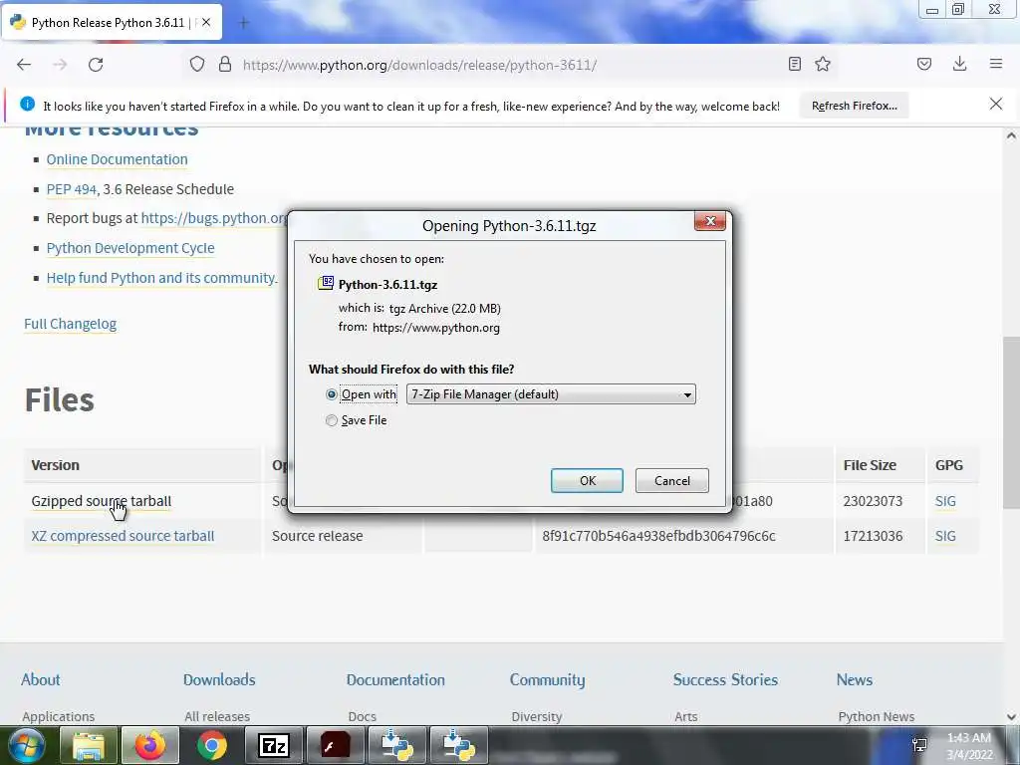Open the Applications footer link
1020x765 pixels.
[x=58, y=716]
